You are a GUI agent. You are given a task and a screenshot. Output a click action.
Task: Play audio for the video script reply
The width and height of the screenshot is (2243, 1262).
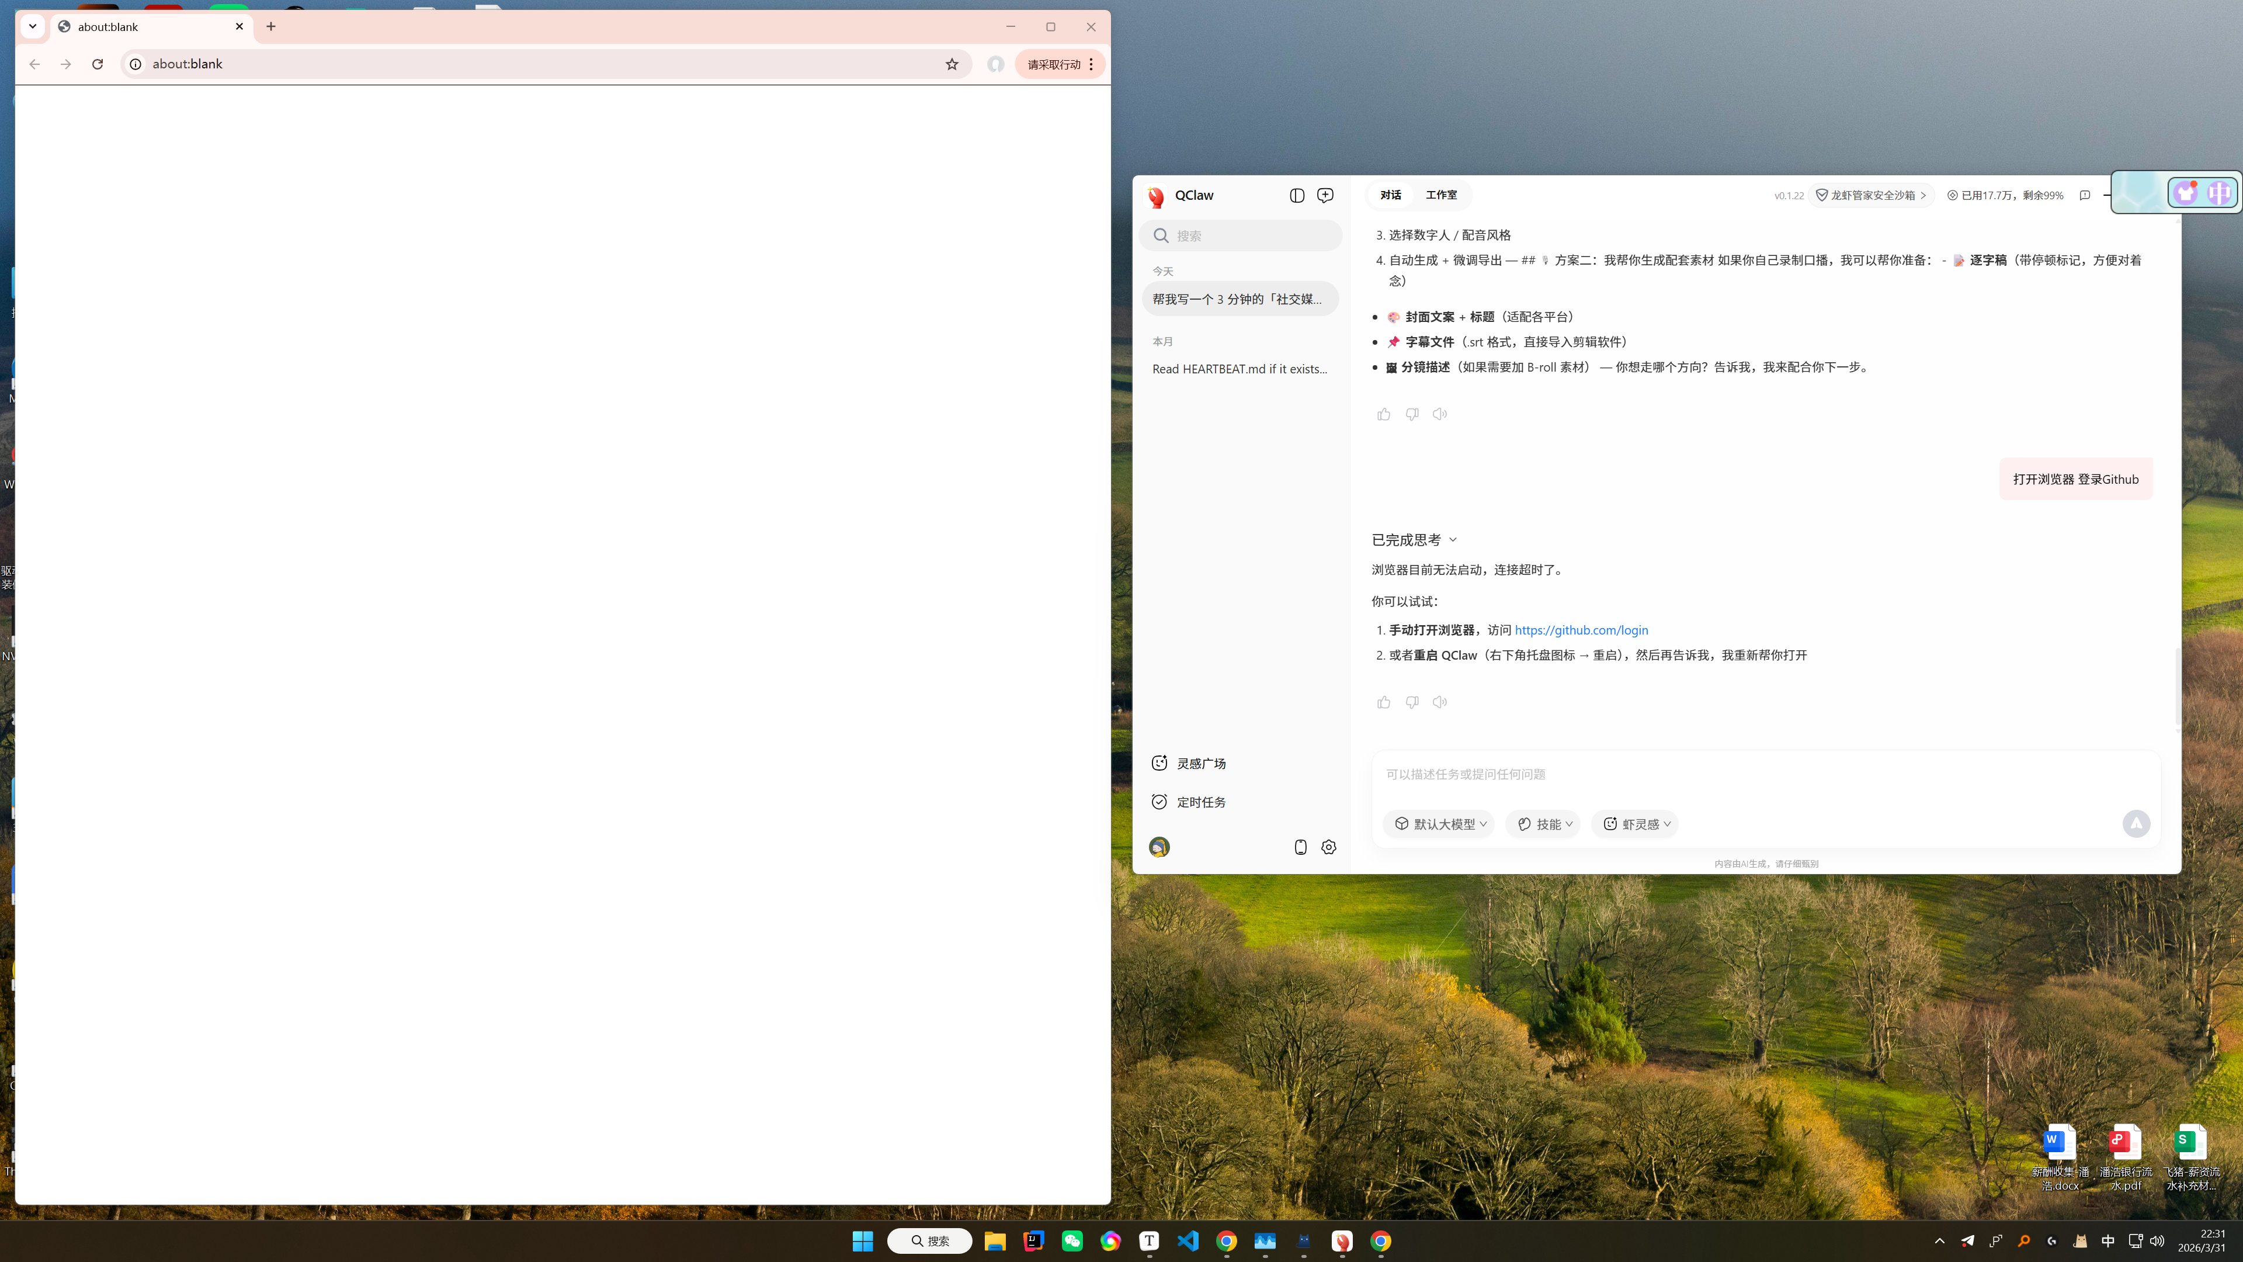pos(1440,414)
